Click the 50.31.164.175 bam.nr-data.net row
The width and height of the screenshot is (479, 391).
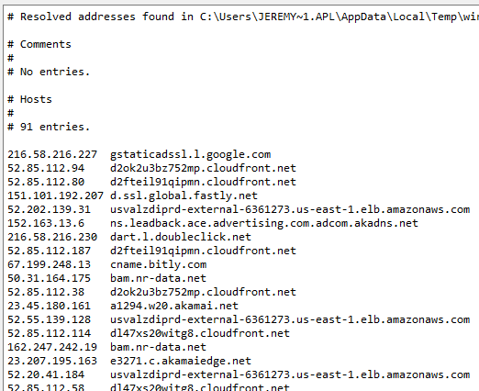(106, 278)
